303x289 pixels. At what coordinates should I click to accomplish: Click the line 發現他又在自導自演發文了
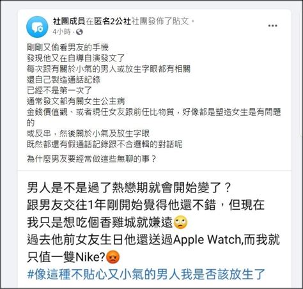75,58
